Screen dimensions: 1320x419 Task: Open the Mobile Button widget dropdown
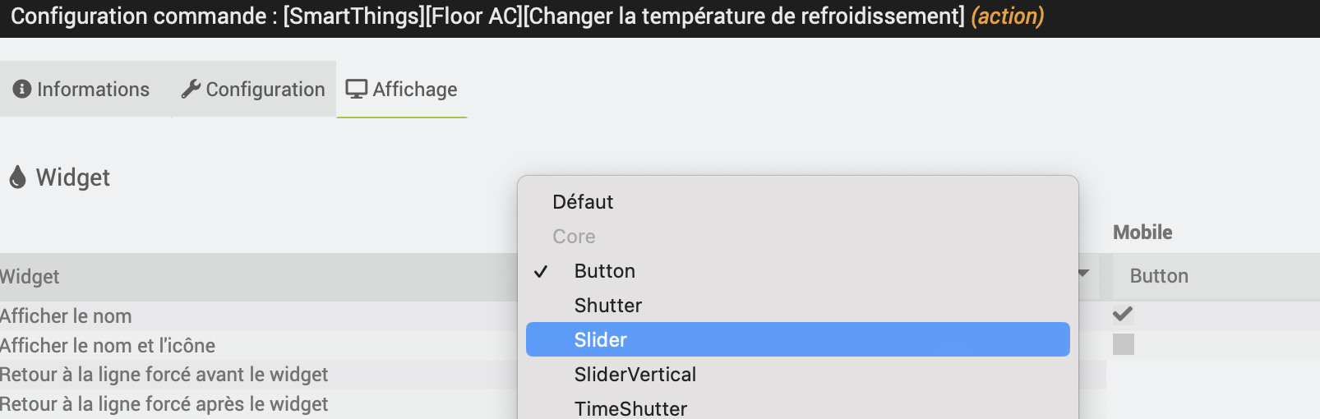(1216, 276)
